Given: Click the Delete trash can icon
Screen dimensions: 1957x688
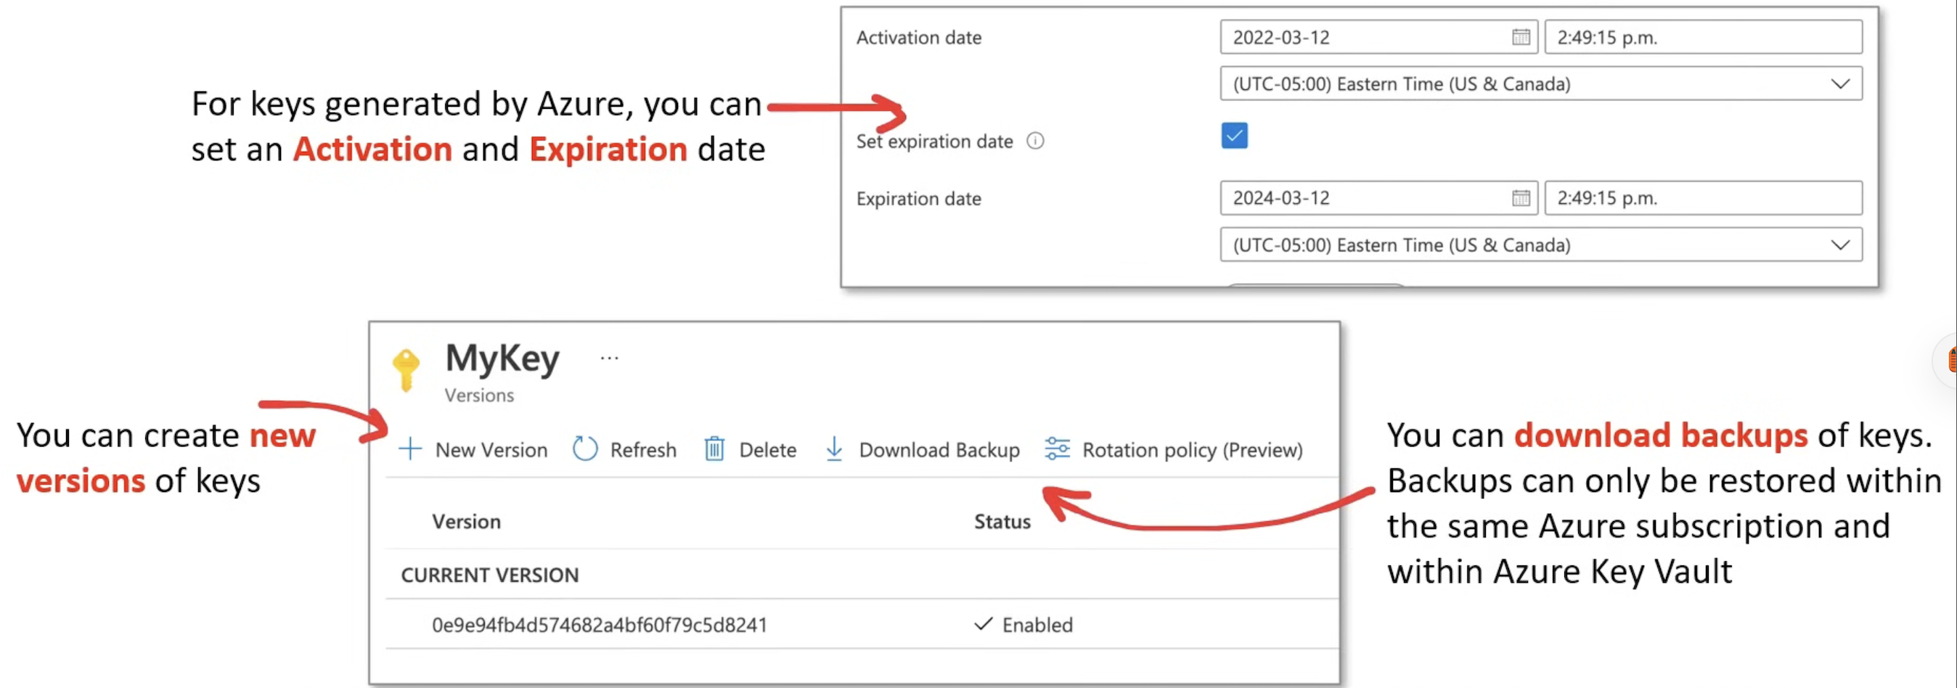Looking at the screenshot, I should 714,449.
